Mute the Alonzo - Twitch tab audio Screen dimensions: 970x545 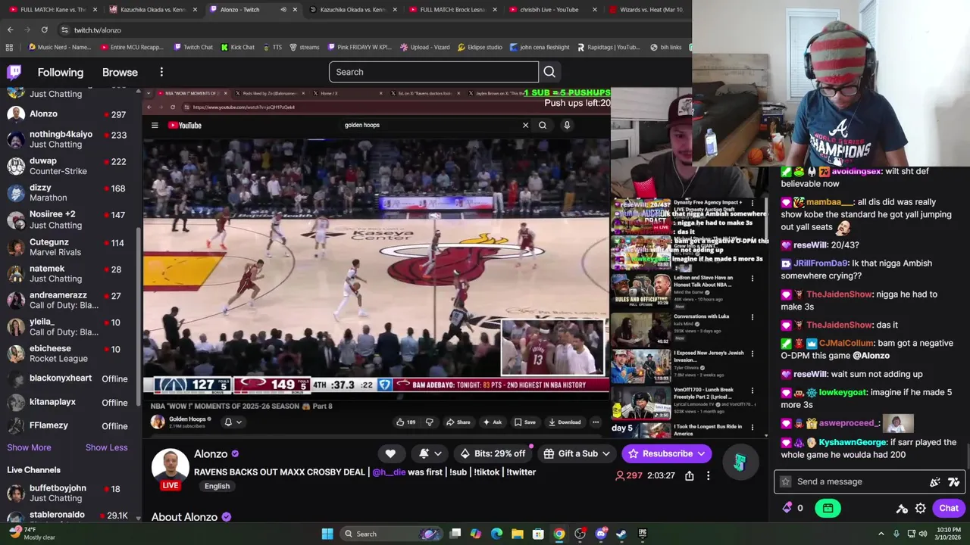tap(283, 10)
